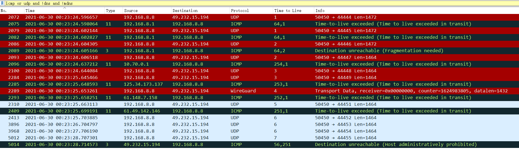Select packet 2089 Fragmentation needed row

(259, 51)
